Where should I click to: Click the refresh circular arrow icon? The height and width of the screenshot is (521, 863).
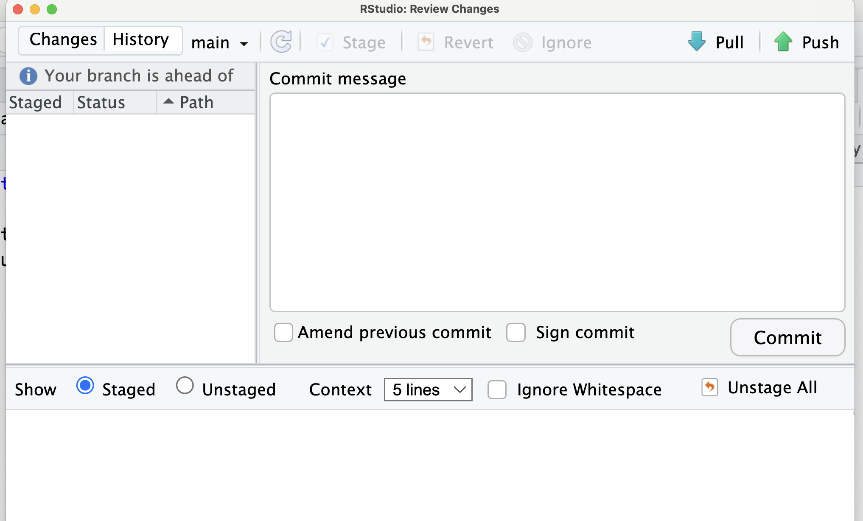(281, 42)
